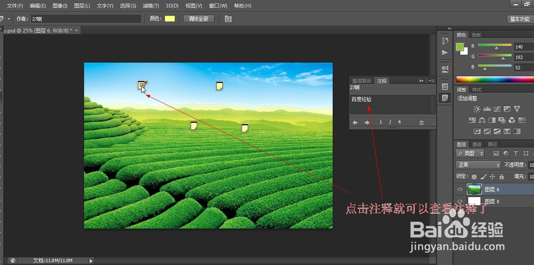Add a Curves adjustment layer
Viewport: 534px width, 265px height.
tap(497, 109)
